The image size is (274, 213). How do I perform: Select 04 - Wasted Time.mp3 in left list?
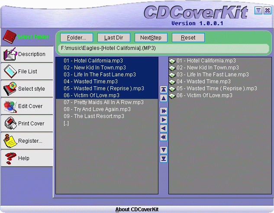(x=107, y=82)
